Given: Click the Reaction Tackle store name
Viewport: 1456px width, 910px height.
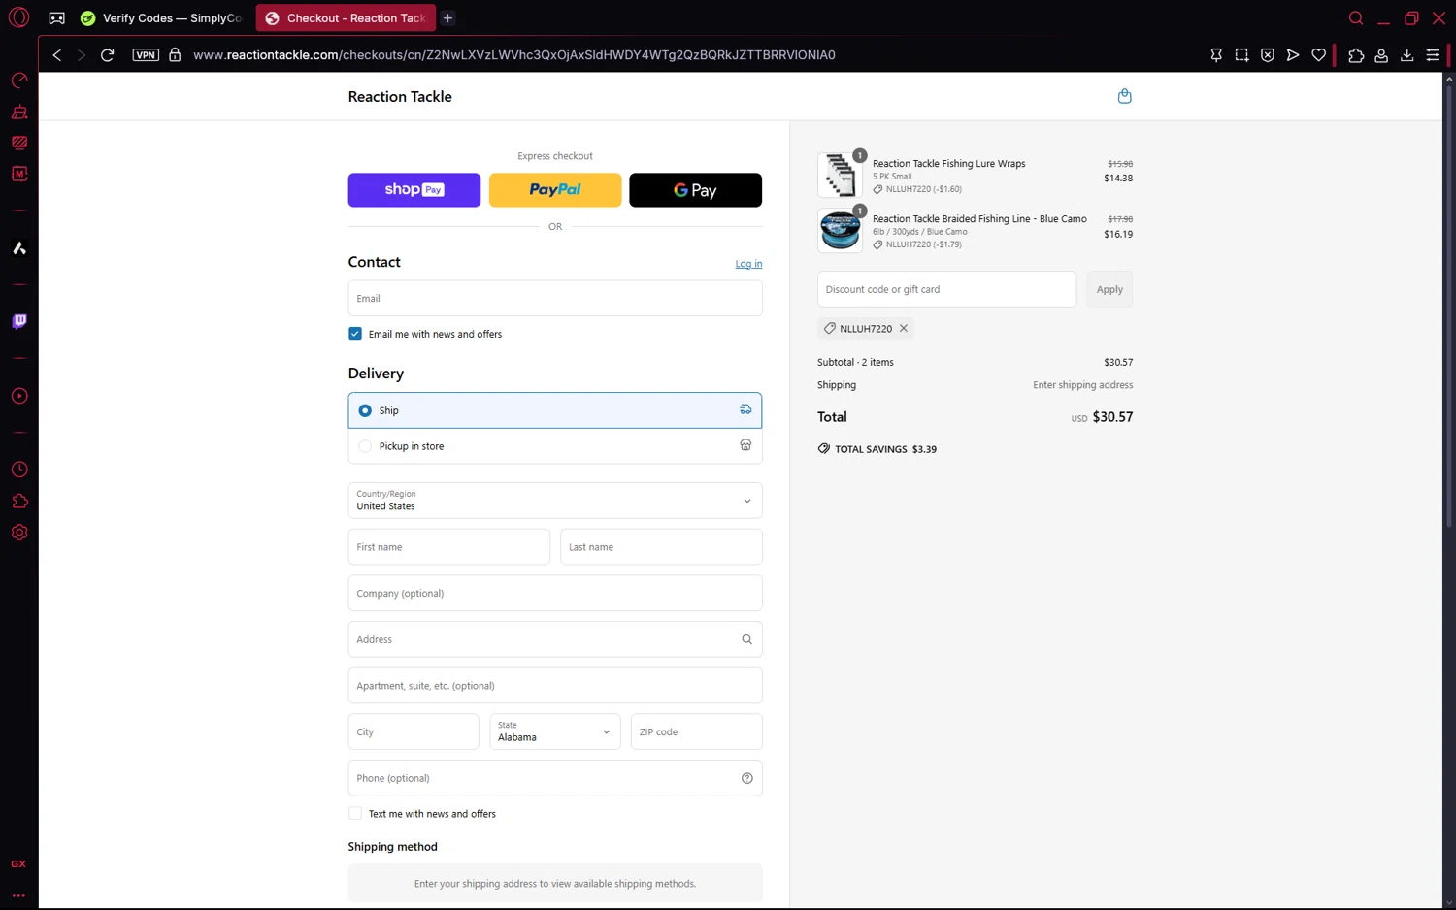Looking at the screenshot, I should click(400, 97).
